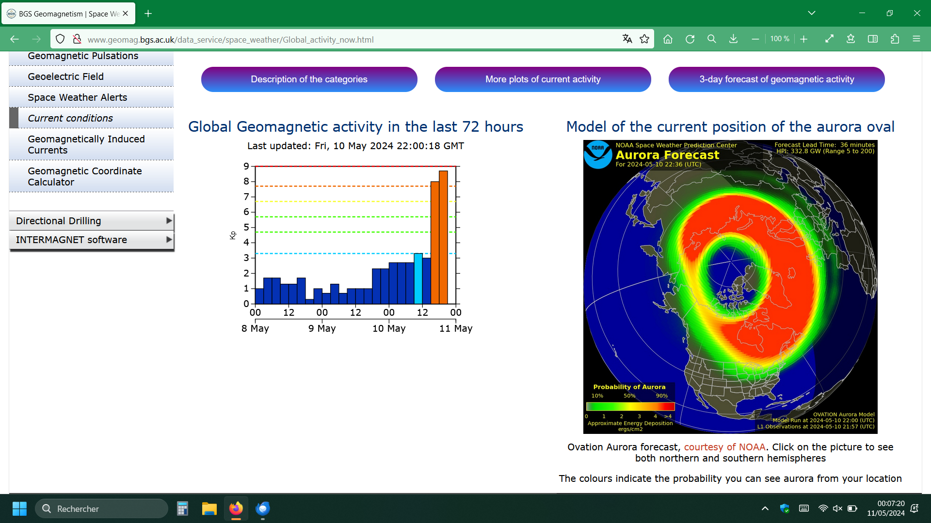Image resolution: width=931 pixels, height=523 pixels.
Task: Click the Aurora Forecast globe image
Action: (730, 287)
